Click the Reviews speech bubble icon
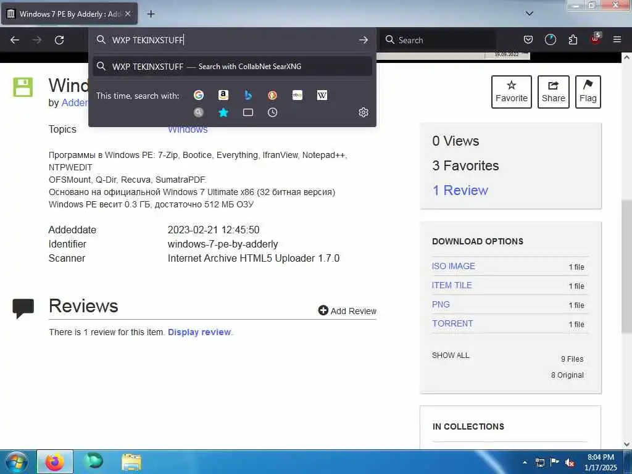This screenshot has width=632, height=474. 23,309
